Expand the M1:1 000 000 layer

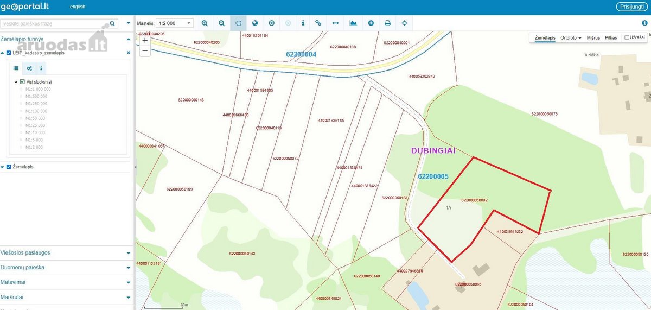[x=22, y=89]
